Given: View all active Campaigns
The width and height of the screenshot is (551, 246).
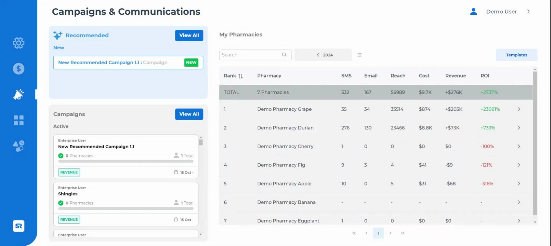Looking at the screenshot, I should (189, 114).
